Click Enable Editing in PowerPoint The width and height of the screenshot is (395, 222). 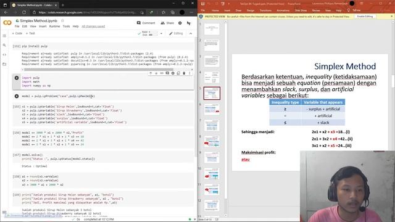tap(365, 17)
